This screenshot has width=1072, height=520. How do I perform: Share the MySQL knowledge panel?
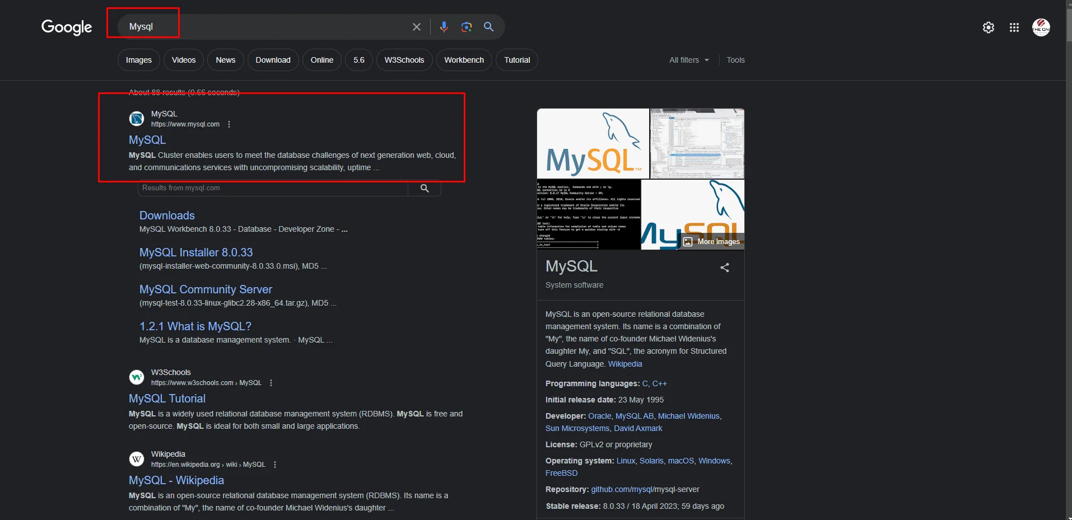(x=724, y=268)
